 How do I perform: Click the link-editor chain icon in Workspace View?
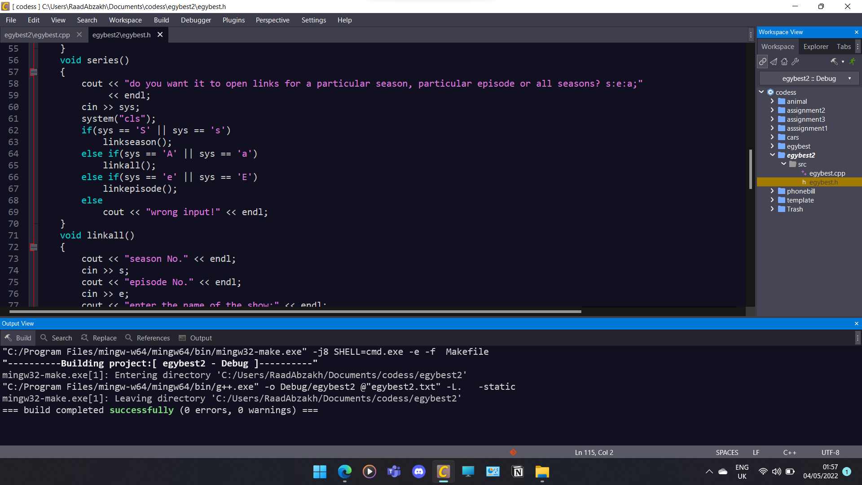(x=763, y=62)
